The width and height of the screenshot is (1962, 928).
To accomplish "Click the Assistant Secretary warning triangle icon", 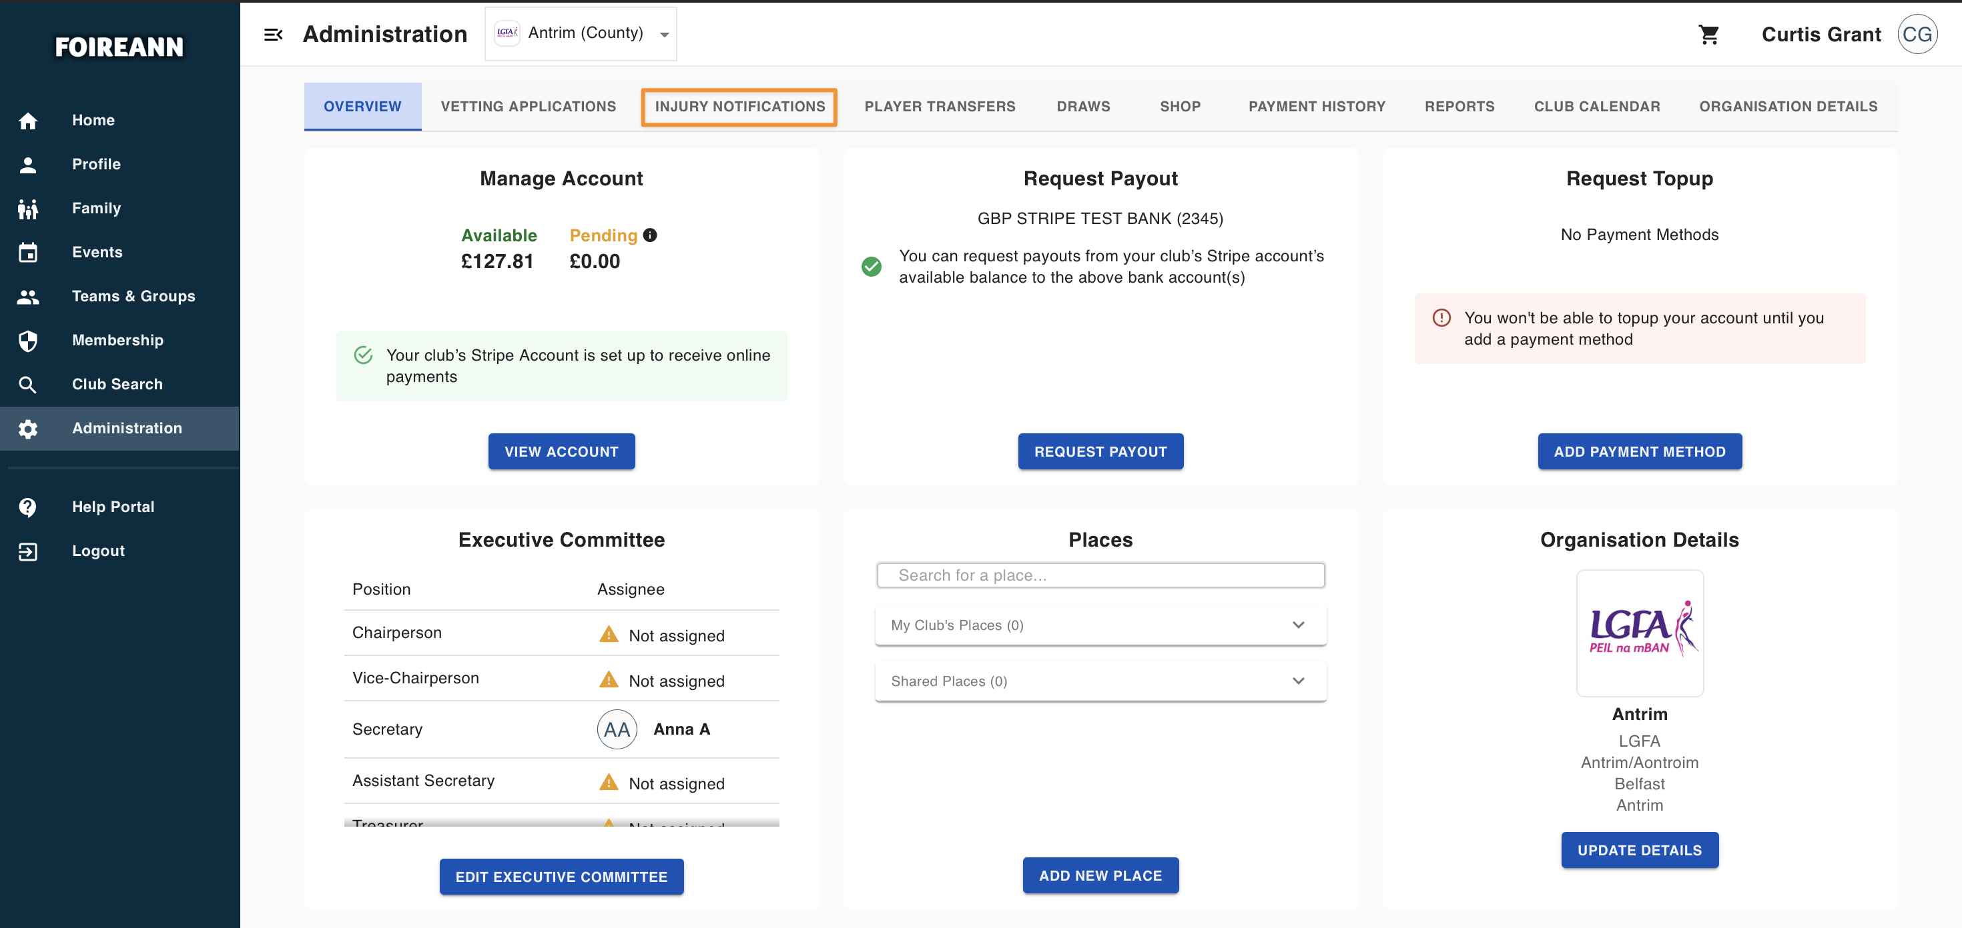I will [609, 782].
